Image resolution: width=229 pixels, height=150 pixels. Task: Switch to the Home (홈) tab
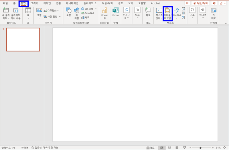(14, 3)
